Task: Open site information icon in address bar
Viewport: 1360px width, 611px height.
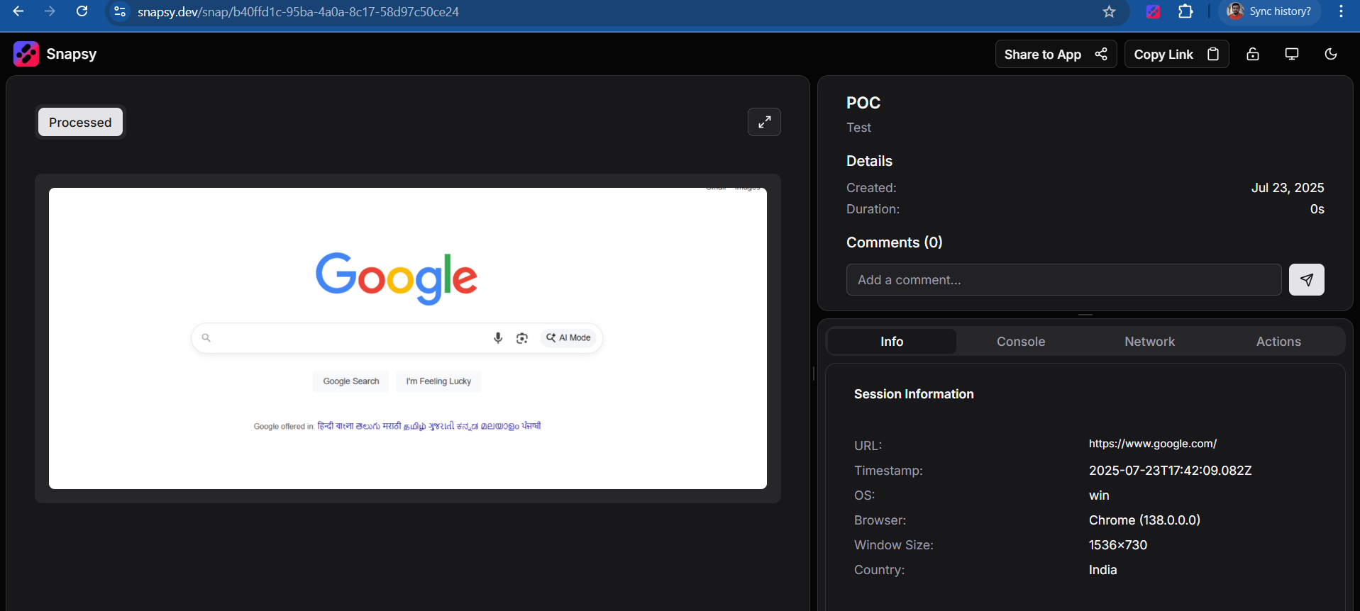Action: [120, 12]
